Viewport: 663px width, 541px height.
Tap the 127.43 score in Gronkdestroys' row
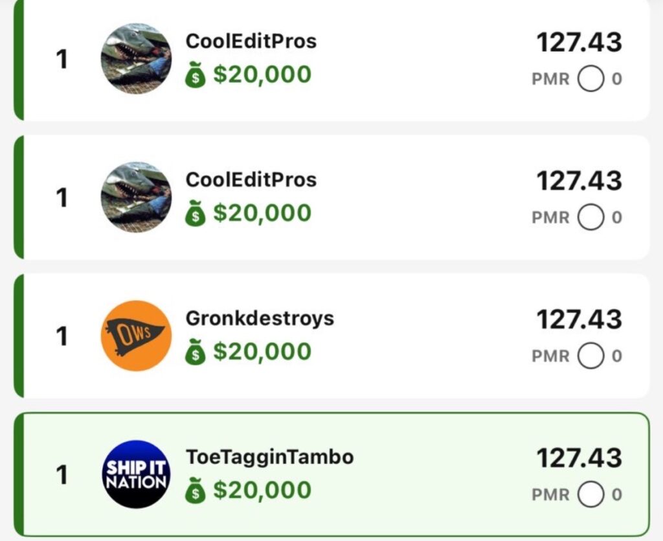click(x=579, y=319)
